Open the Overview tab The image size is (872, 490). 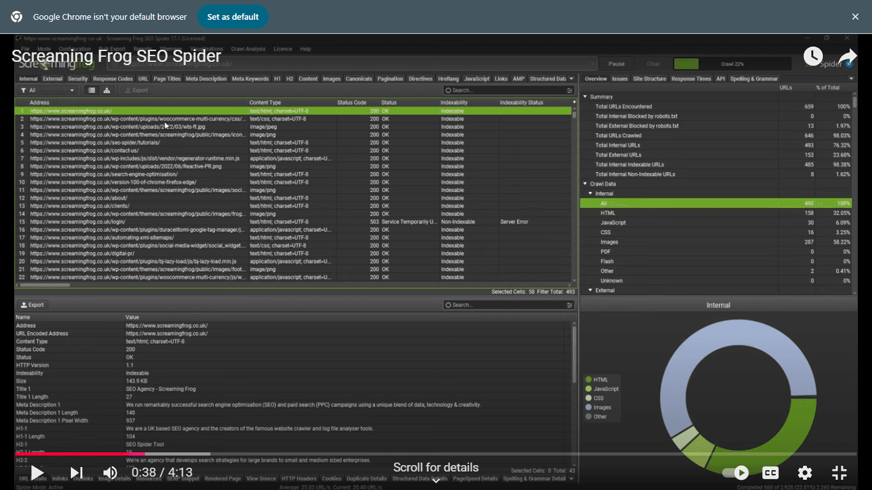point(596,79)
